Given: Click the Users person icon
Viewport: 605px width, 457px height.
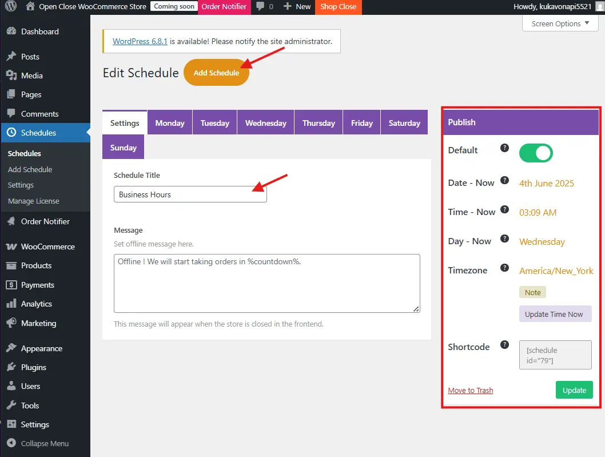Looking at the screenshot, I should (11, 386).
